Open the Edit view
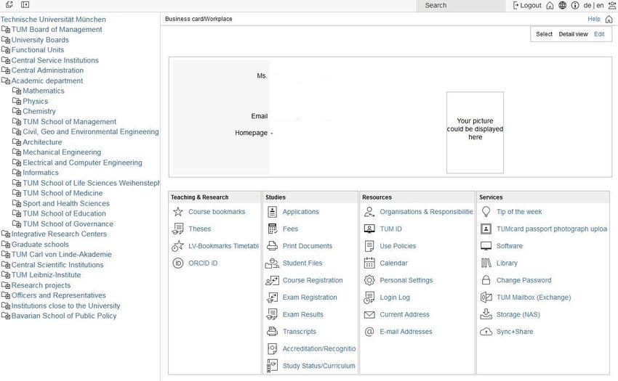This screenshot has width=618, height=381. click(x=599, y=34)
